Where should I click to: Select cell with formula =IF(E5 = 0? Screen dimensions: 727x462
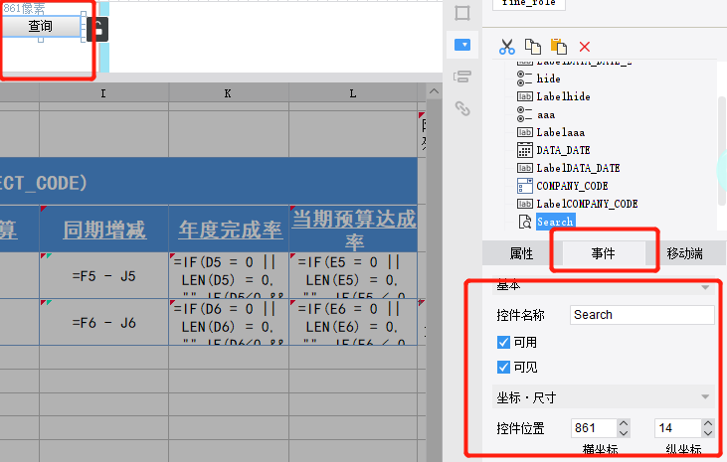(x=353, y=276)
